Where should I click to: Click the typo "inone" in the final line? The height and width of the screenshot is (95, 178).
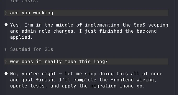127,86
